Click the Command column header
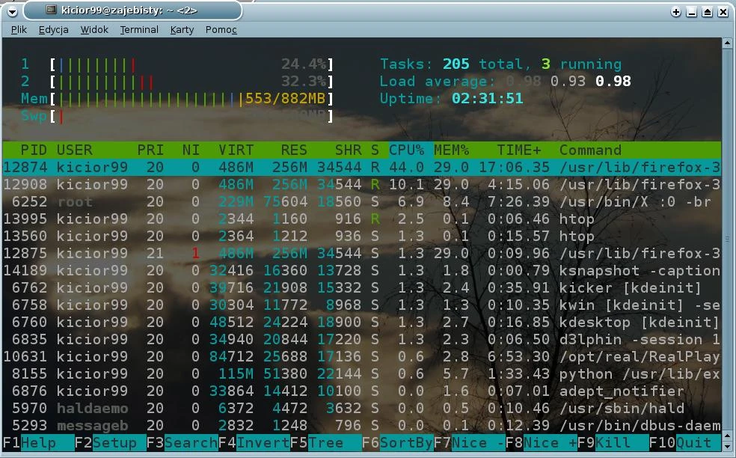The width and height of the screenshot is (736, 458). click(590, 150)
